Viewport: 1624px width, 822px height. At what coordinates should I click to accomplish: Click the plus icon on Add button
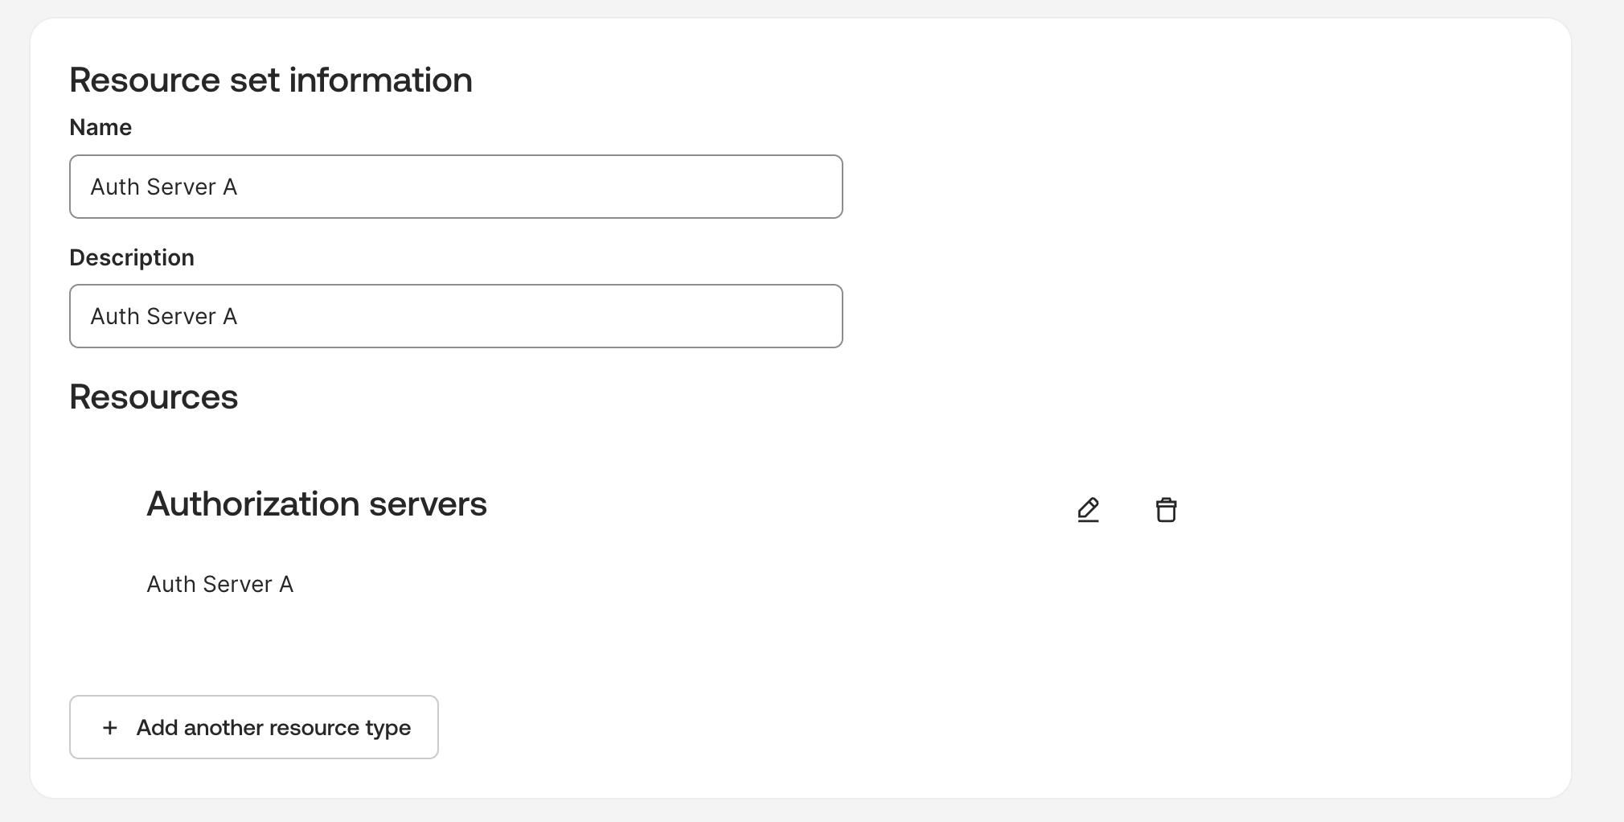tap(110, 728)
